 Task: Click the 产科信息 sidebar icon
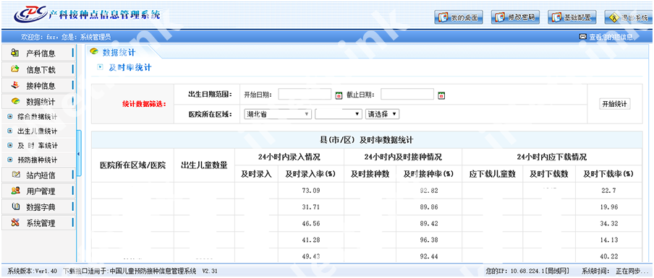[15, 53]
